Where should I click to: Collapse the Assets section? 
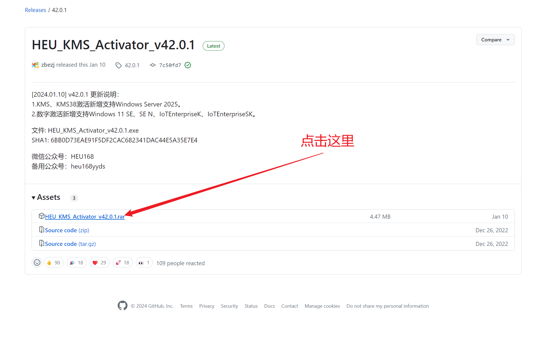pos(46,197)
